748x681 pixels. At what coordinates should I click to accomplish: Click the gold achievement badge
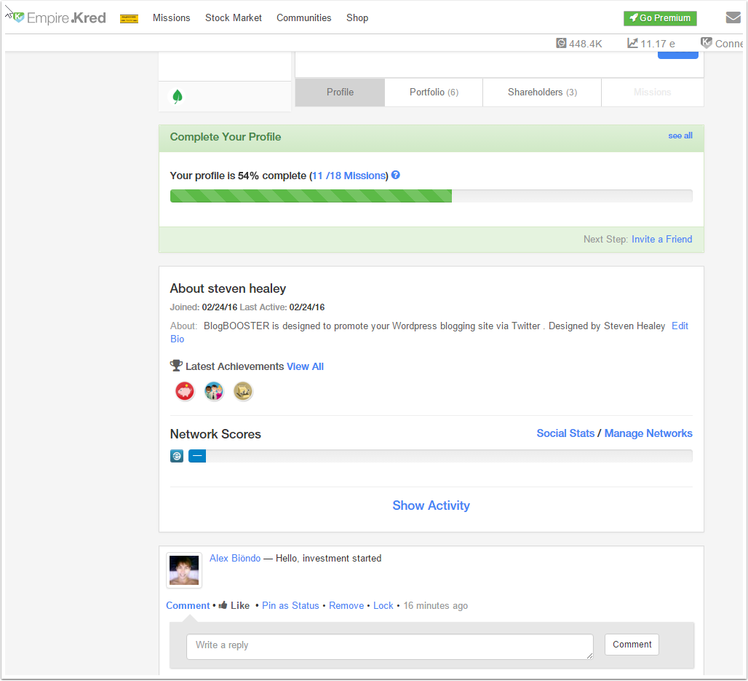pos(243,392)
